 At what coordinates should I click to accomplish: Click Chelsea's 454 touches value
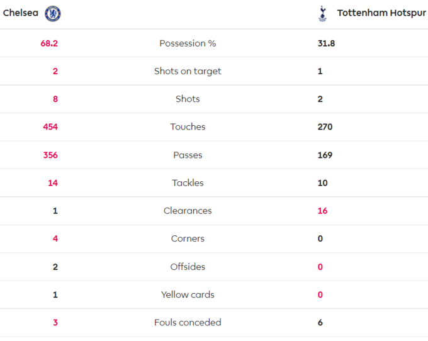tap(50, 126)
